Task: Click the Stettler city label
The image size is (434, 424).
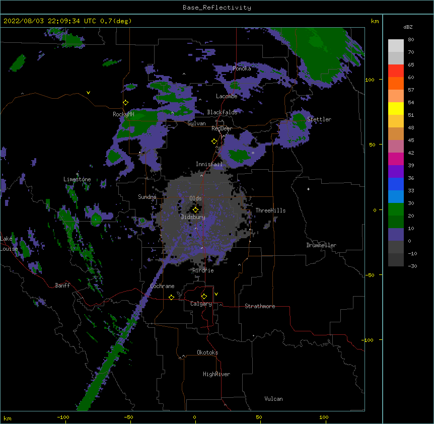Action: point(319,119)
